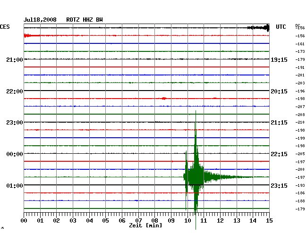Click minute tick label "15"
307x233 pixels.
[x=269, y=221]
